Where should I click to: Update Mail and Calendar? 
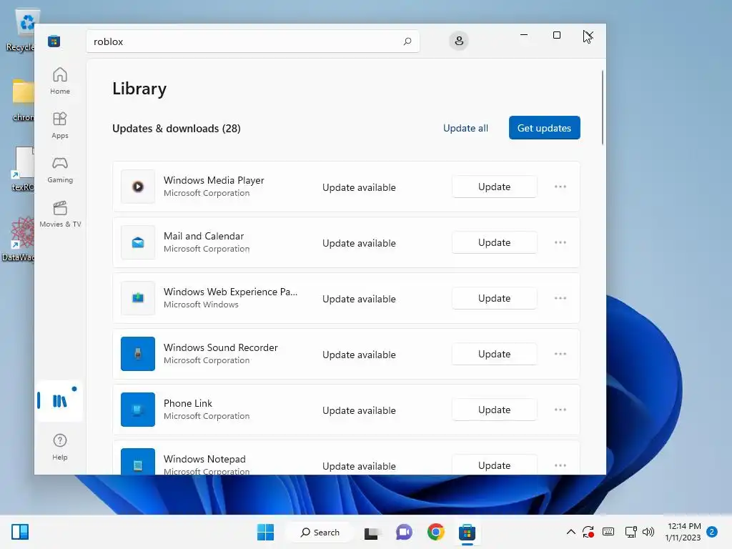pos(494,242)
